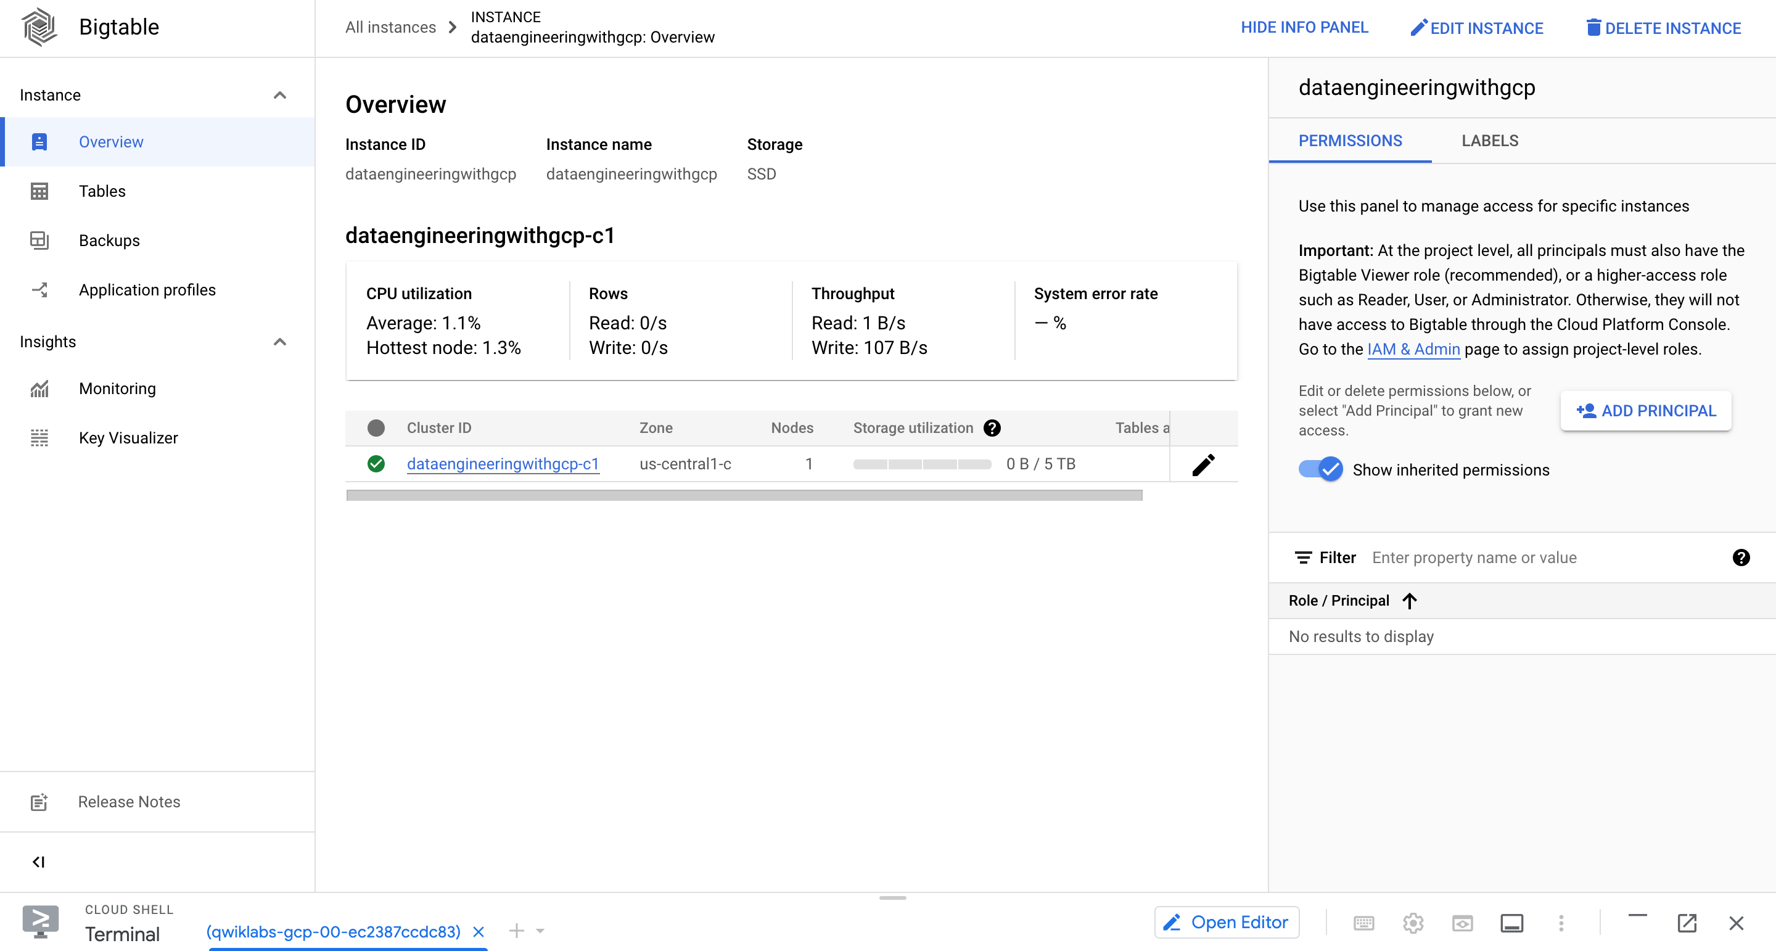
Task: Click the Key Visualizer grid icon
Action: [x=39, y=438]
